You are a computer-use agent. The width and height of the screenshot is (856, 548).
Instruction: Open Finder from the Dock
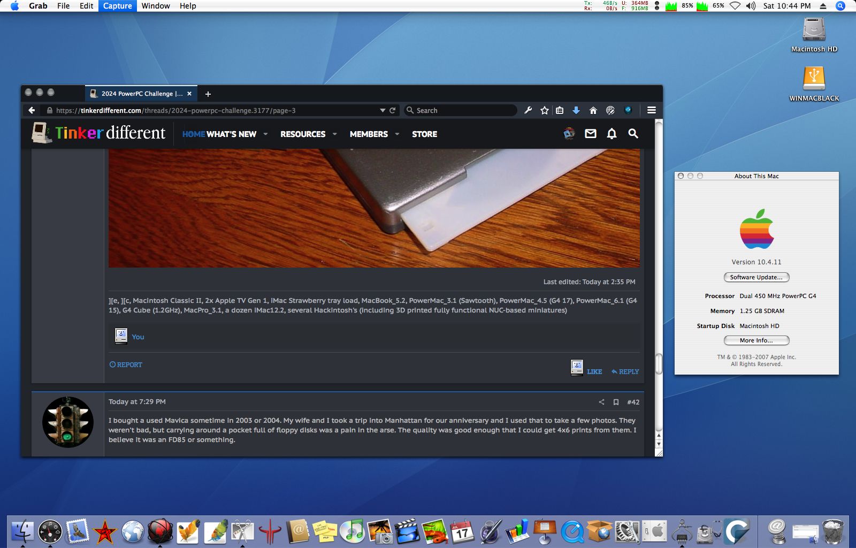(22, 532)
